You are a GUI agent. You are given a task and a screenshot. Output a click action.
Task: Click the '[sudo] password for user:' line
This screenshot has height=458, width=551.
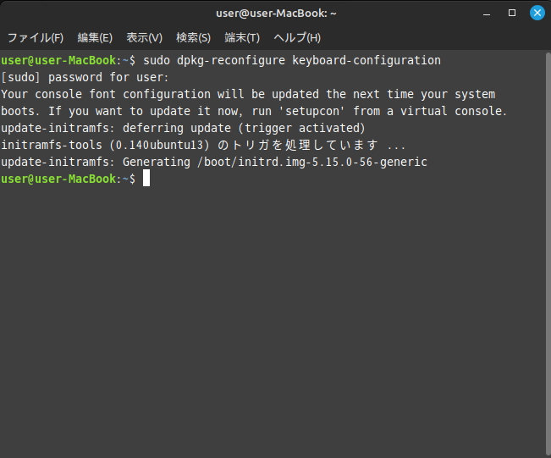[x=85, y=77]
